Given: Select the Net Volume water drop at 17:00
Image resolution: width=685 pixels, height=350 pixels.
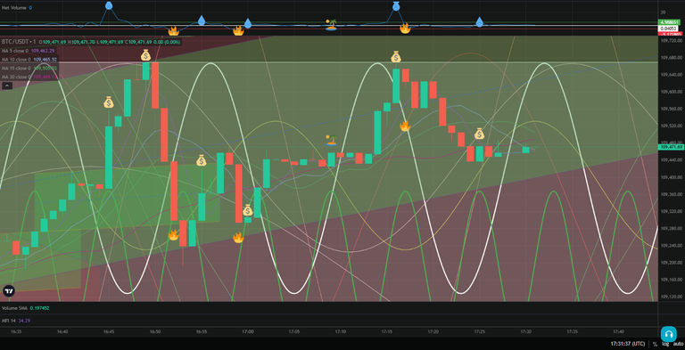Looking at the screenshot, I should click(248, 23).
